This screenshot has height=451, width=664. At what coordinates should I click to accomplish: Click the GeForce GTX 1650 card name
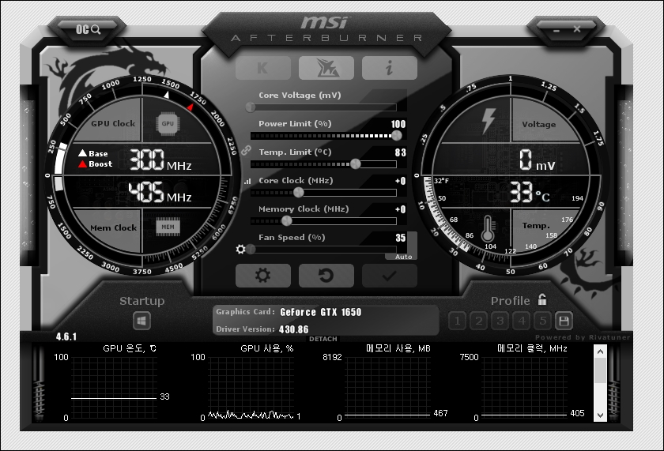(321, 312)
